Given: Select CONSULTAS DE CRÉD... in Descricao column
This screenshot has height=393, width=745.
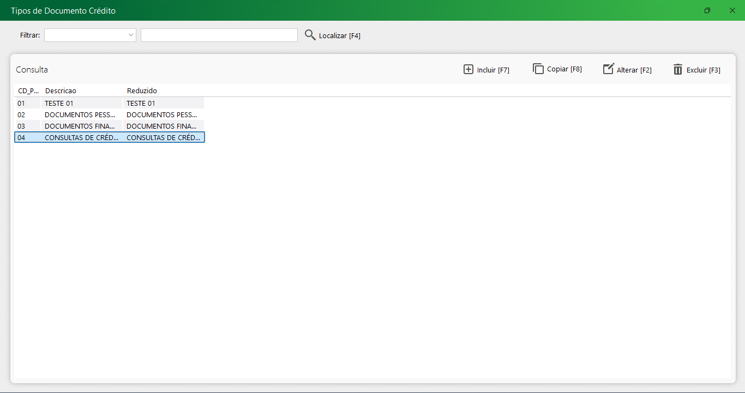Looking at the screenshot, I should coord(82,137).
